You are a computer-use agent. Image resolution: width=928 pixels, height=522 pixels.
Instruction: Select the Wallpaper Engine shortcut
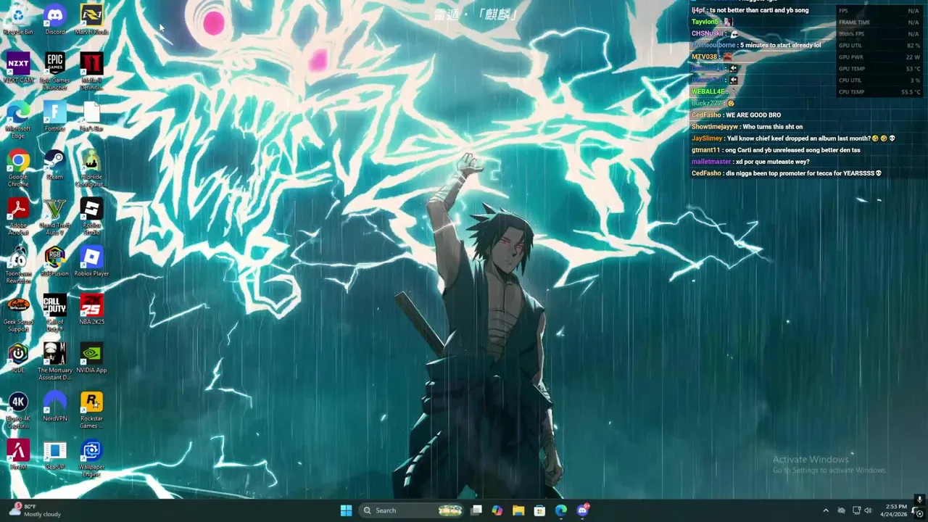point(91,458)
